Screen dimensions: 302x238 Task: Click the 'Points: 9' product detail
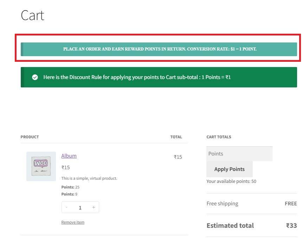(x=69, y=194)
